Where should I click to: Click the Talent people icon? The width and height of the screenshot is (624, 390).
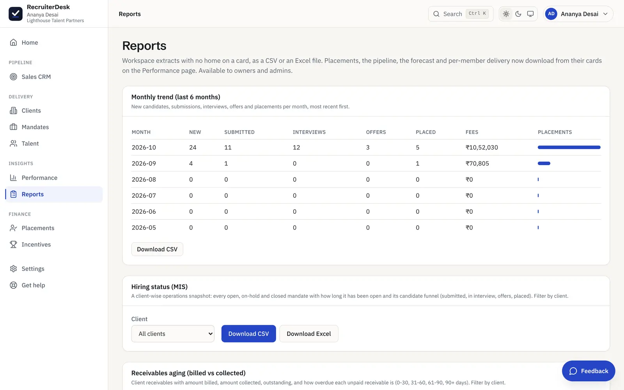[13, 144]
